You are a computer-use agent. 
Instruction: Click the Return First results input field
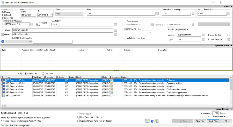point(215,113)
